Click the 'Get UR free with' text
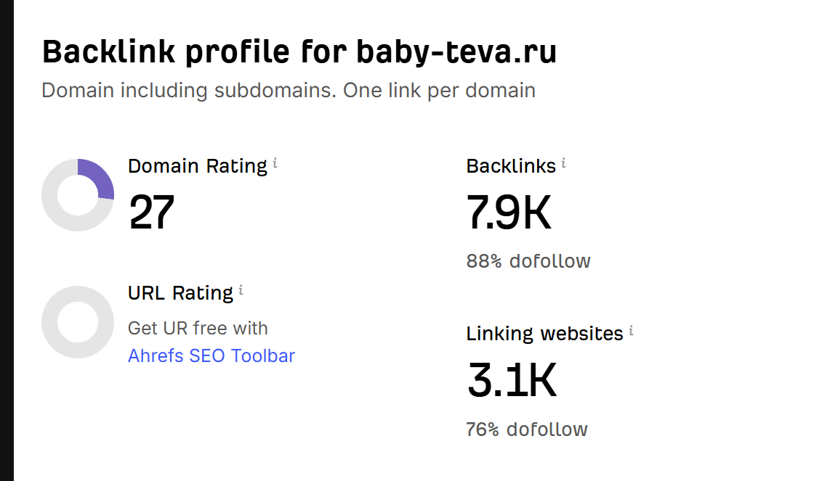The image size is (822, 481). click(x=198, y=329)
